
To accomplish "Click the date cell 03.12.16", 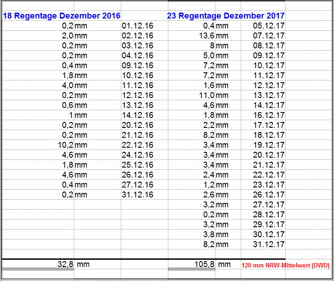I will 138,46.
